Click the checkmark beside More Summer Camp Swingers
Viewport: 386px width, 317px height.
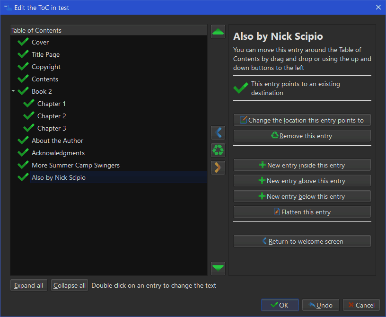[x=23, y=165]
